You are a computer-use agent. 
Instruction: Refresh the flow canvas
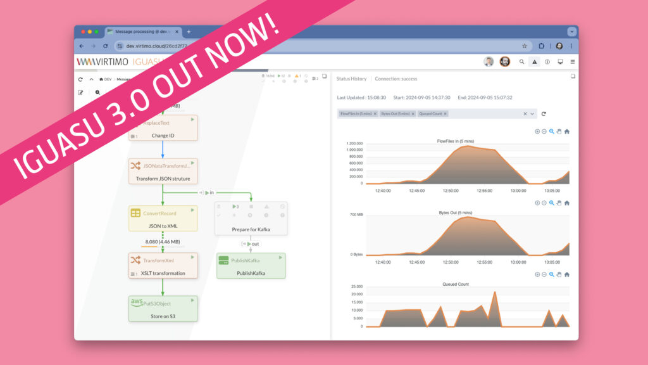coord(80,79)
